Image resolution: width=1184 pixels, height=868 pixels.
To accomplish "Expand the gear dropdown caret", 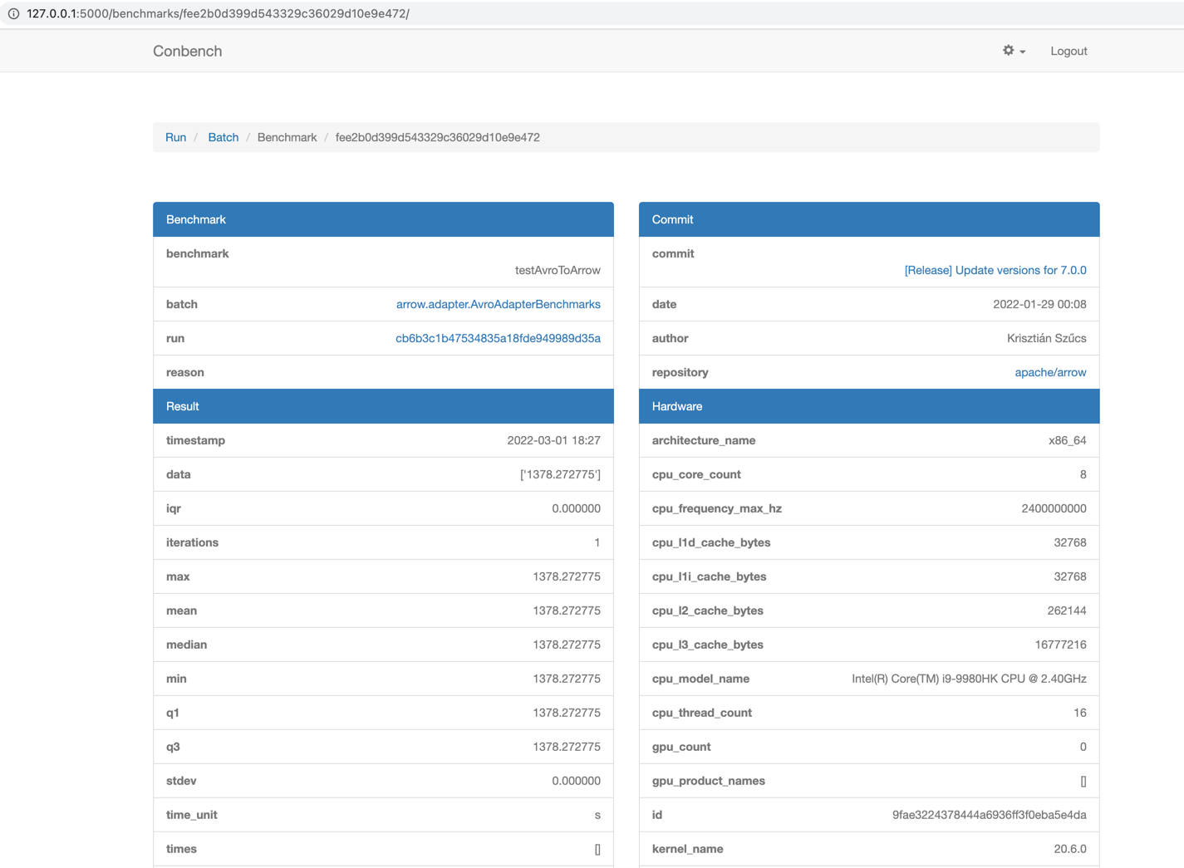I will click(1022, 51).
